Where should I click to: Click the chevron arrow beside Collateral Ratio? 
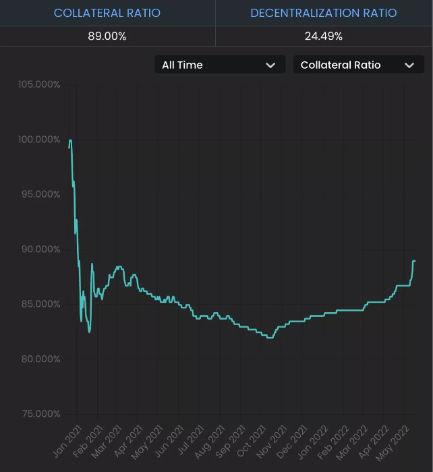pos(409,65)
